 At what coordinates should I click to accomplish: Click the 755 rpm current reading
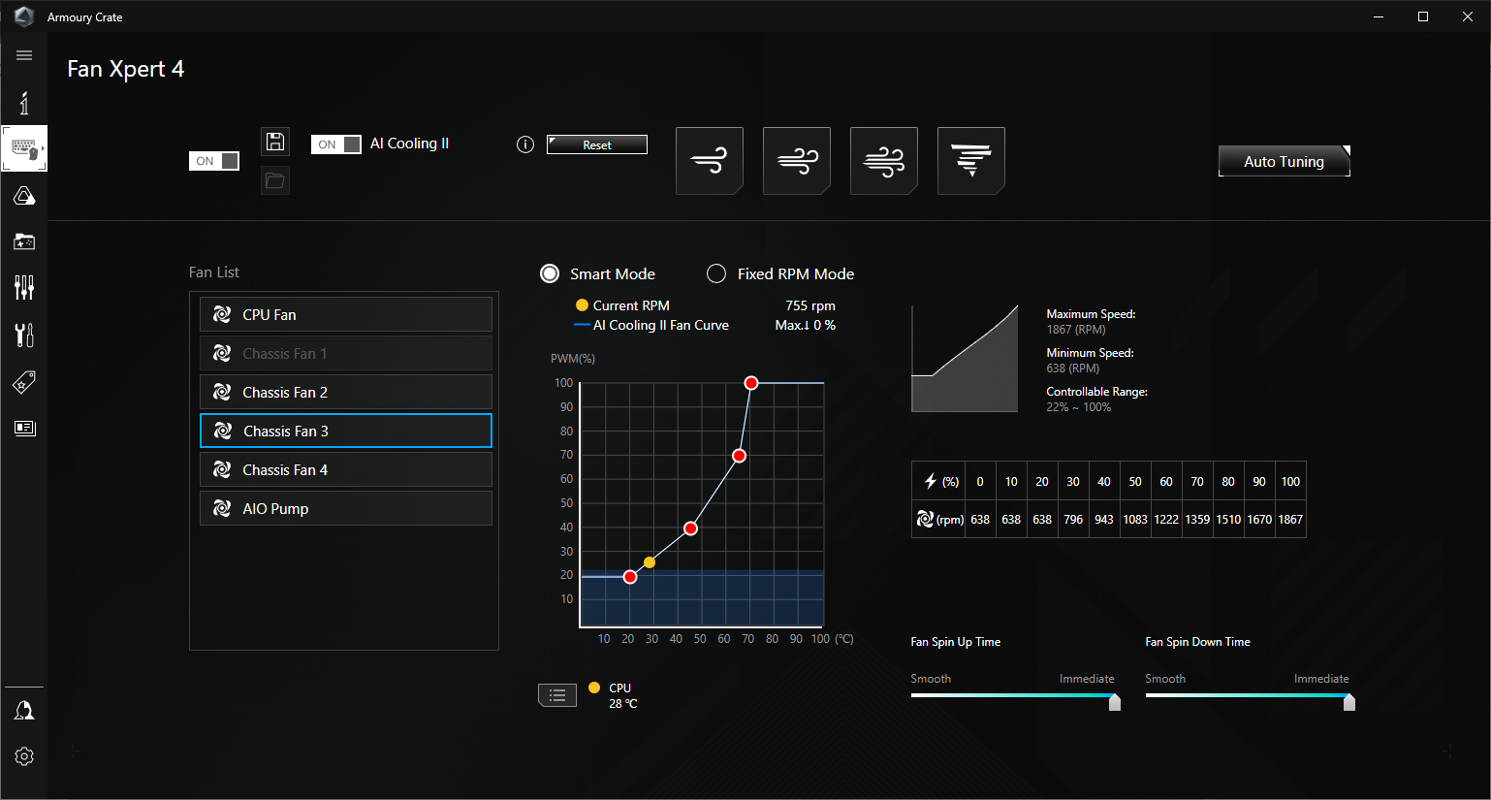coord(810,305)
